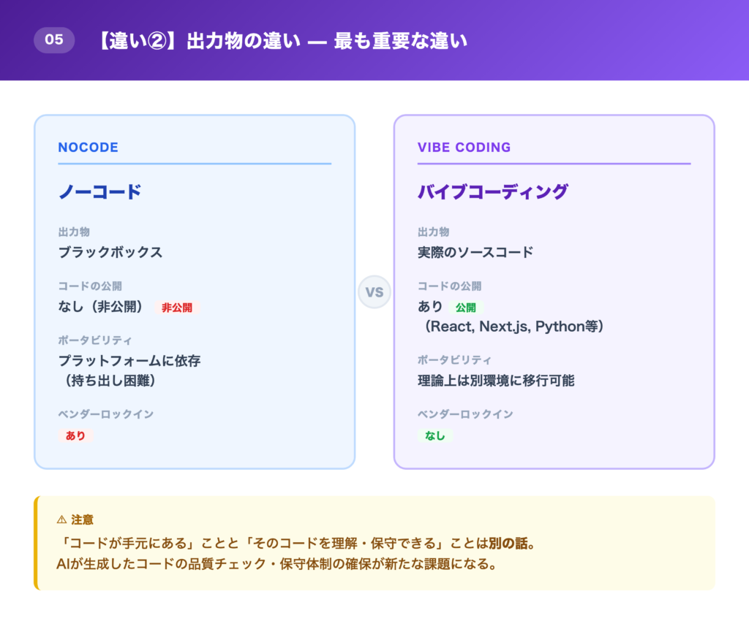This screenshot has width=749, height=624.
Task: Switch to the NOCODE tab
Action: tap(89, 147)
